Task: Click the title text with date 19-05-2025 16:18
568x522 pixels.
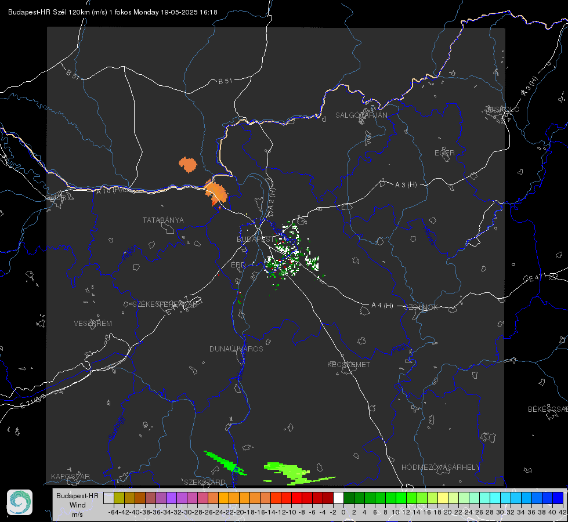Action: [113, 12]
